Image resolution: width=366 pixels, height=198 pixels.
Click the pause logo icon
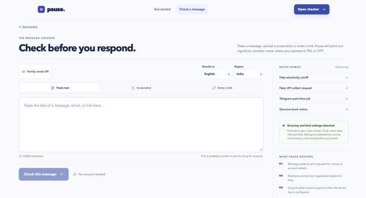click(41, 10)
